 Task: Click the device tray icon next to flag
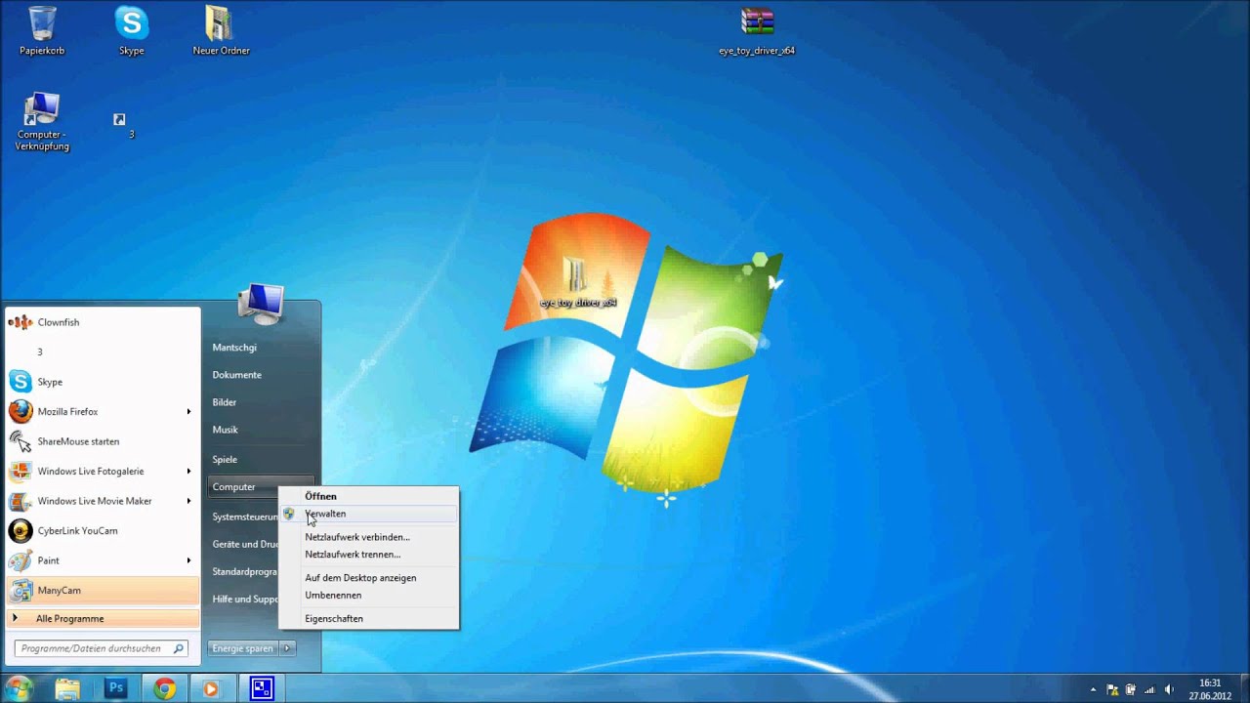[x=1131, y=689]
